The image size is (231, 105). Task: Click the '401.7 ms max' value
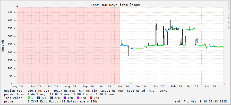pos(64,91)
